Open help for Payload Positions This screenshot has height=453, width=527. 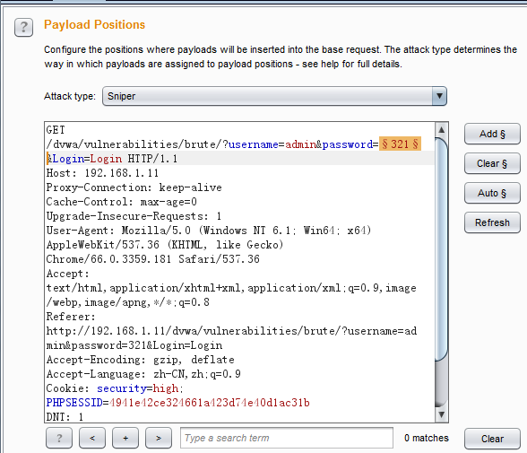pos(23,27)
